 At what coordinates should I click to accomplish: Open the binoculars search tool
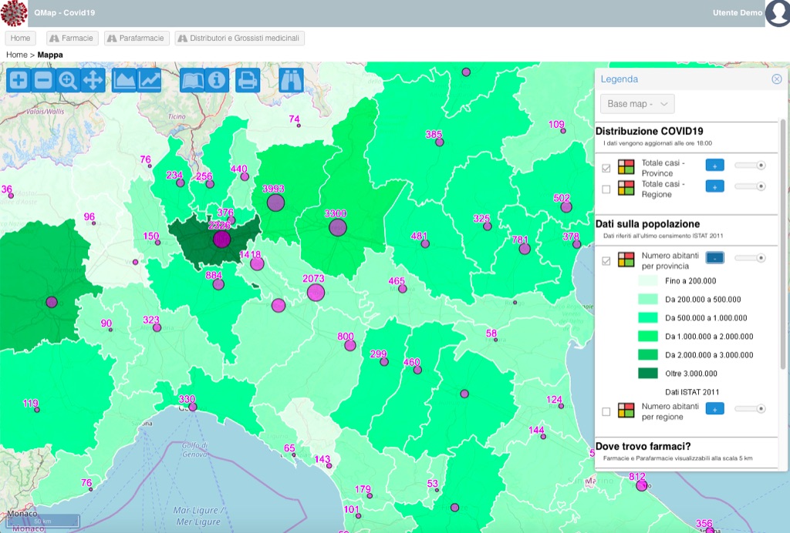[x=291, y=80]
